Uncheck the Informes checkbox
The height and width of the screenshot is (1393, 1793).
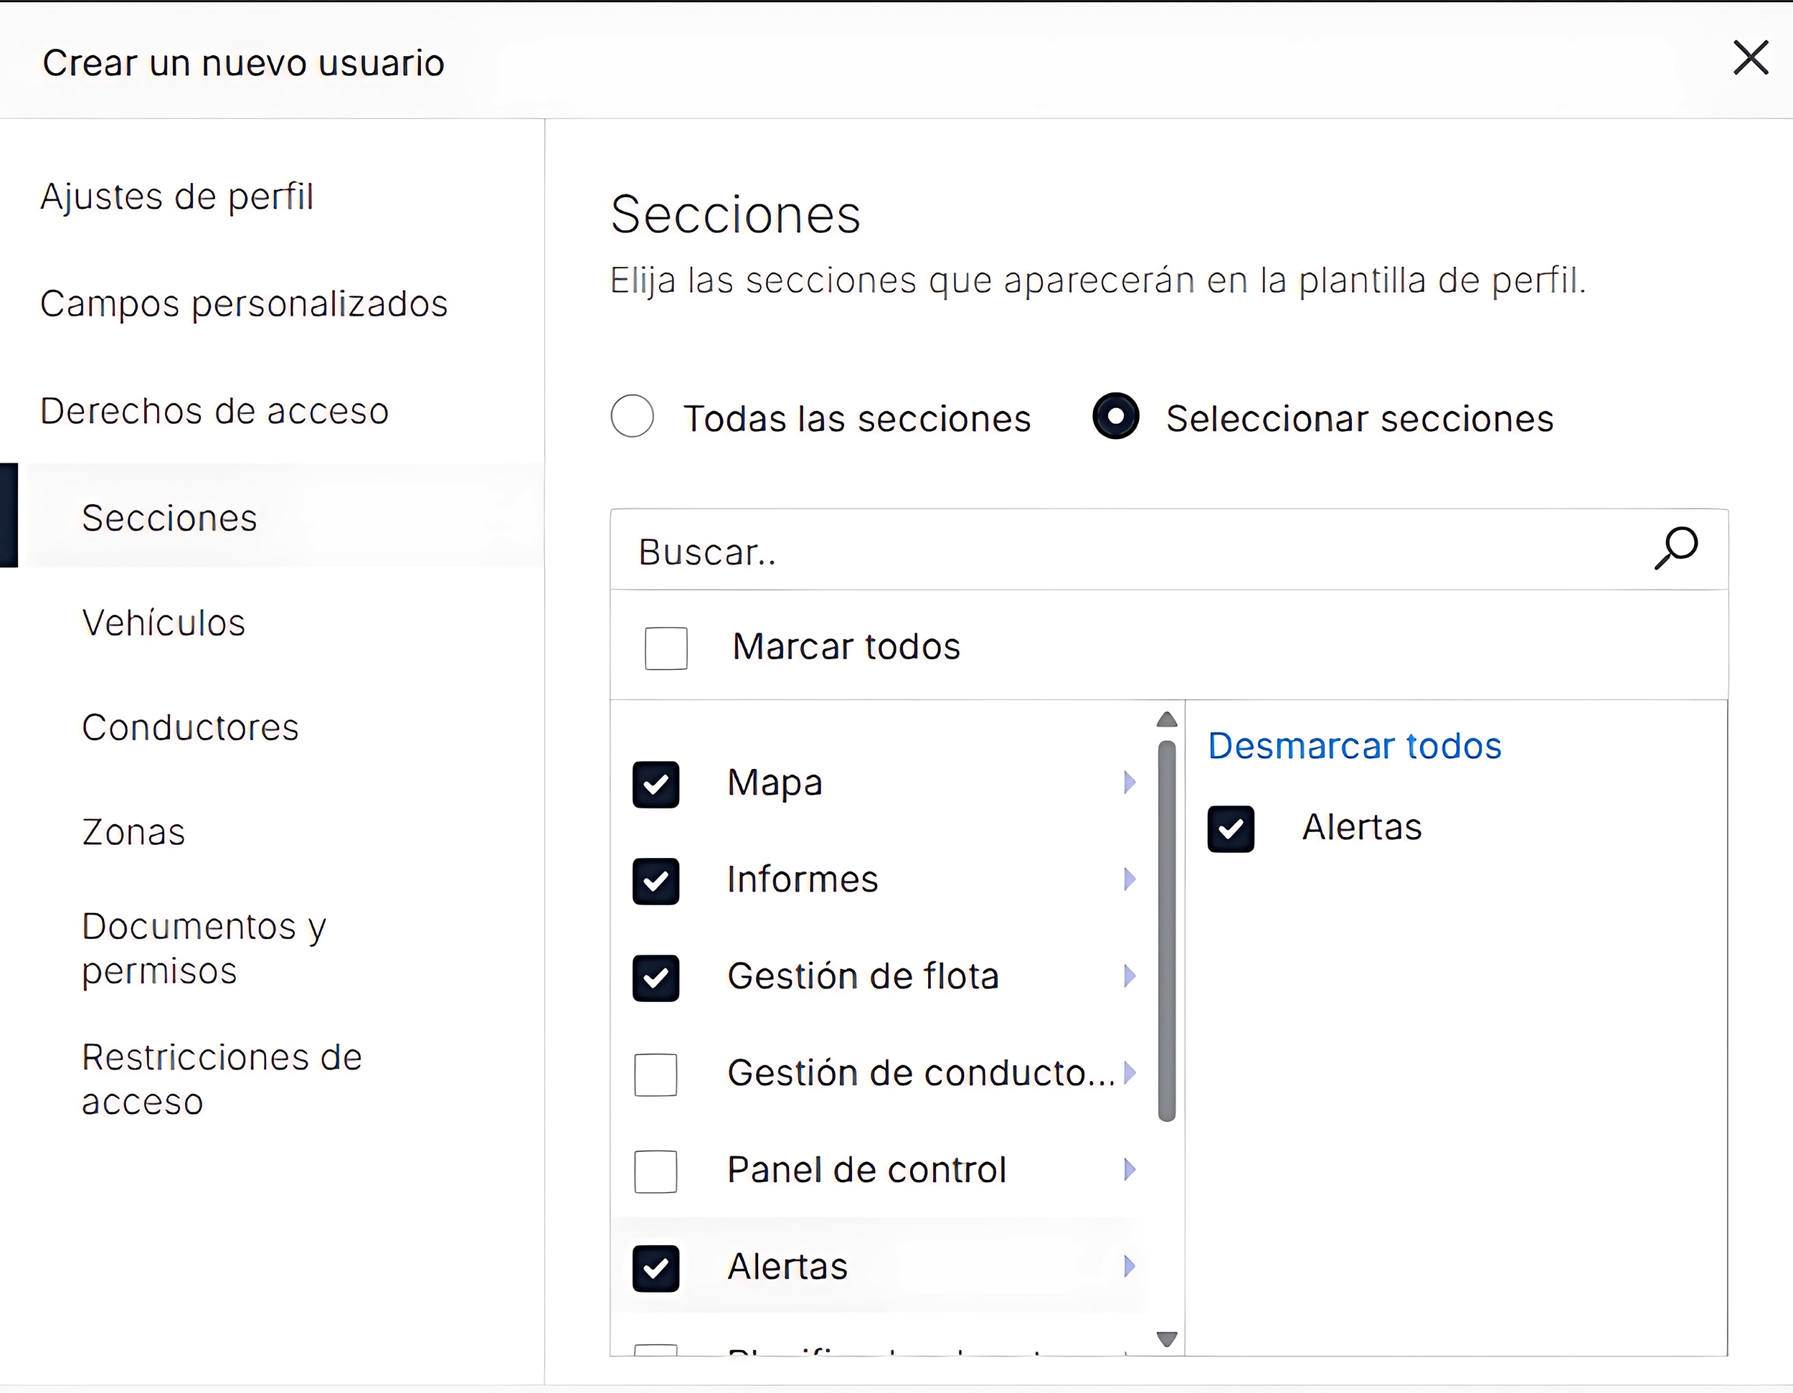click(x=655, y=882)
